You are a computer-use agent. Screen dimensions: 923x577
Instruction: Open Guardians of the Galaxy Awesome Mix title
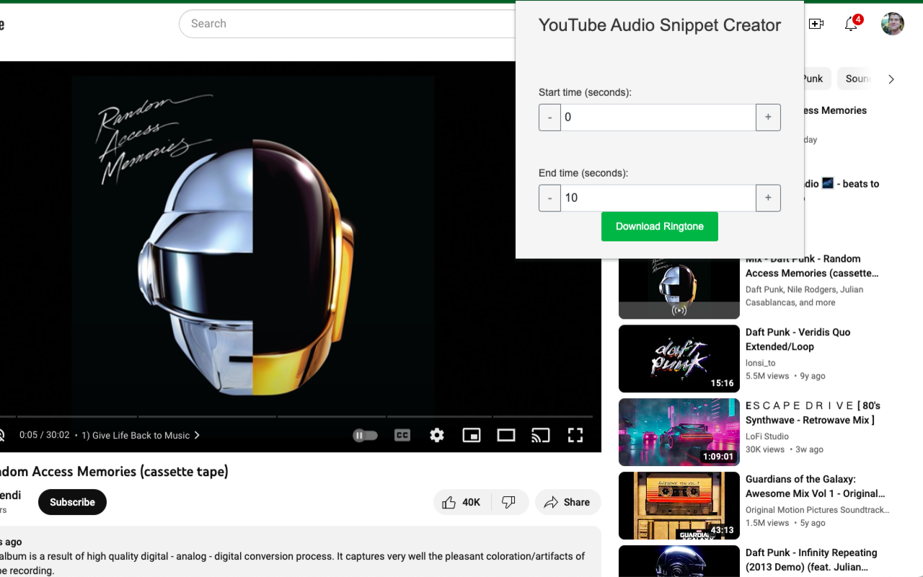click(815, 487)
